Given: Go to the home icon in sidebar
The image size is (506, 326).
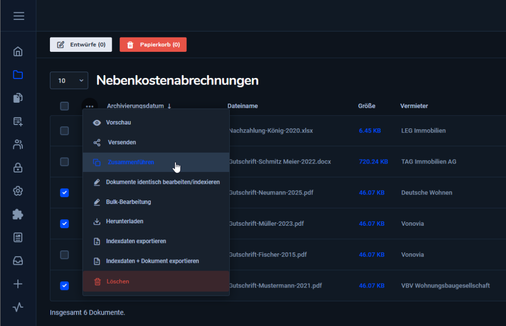Looking at the screenshot, I should pos(18,51).
